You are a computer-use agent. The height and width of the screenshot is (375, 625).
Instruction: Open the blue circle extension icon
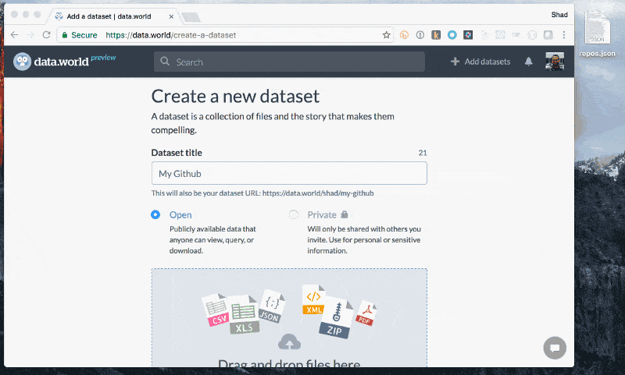452,35
